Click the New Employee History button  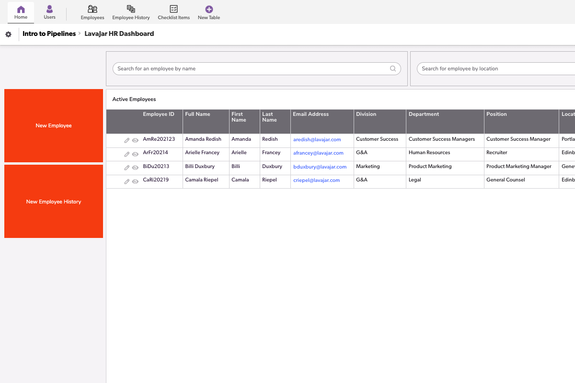54,202
